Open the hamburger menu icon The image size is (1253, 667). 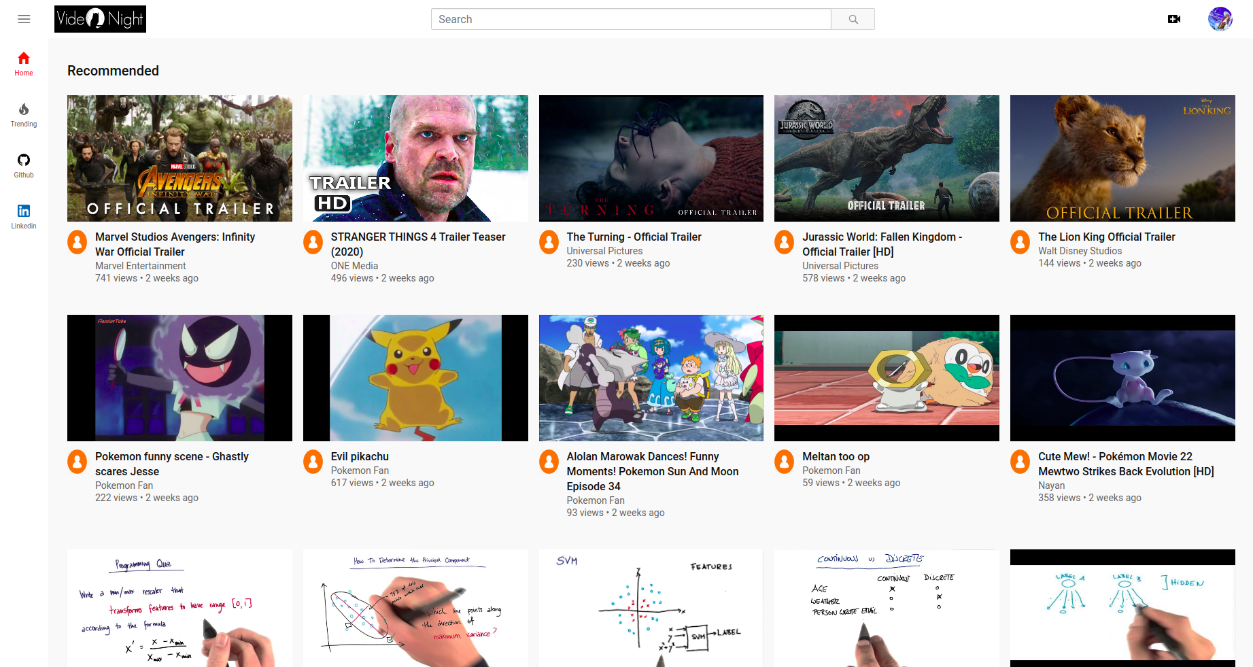[24, 19]
